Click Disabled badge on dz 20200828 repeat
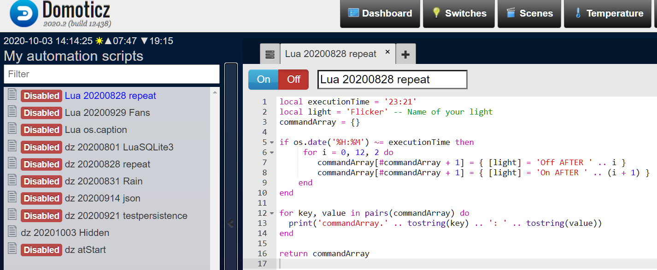The image size is (657, 270). [41, 164]
